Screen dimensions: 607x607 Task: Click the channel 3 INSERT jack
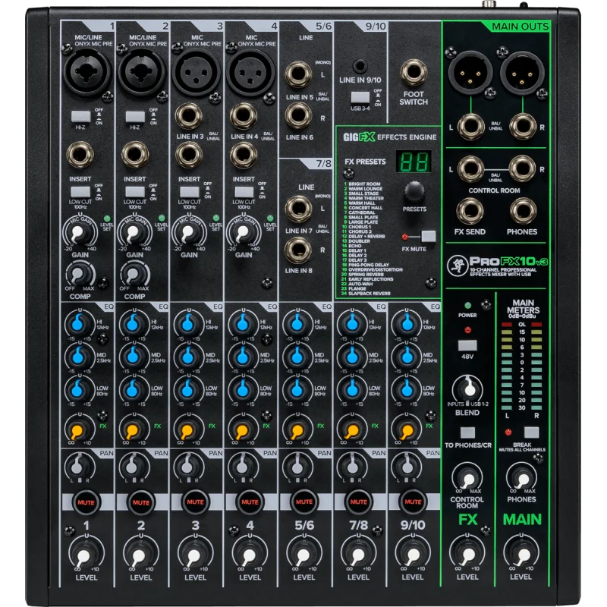click(x=189, y=155)
